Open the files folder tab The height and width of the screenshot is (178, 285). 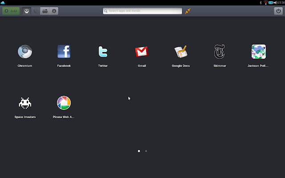[x=45, y=11]
